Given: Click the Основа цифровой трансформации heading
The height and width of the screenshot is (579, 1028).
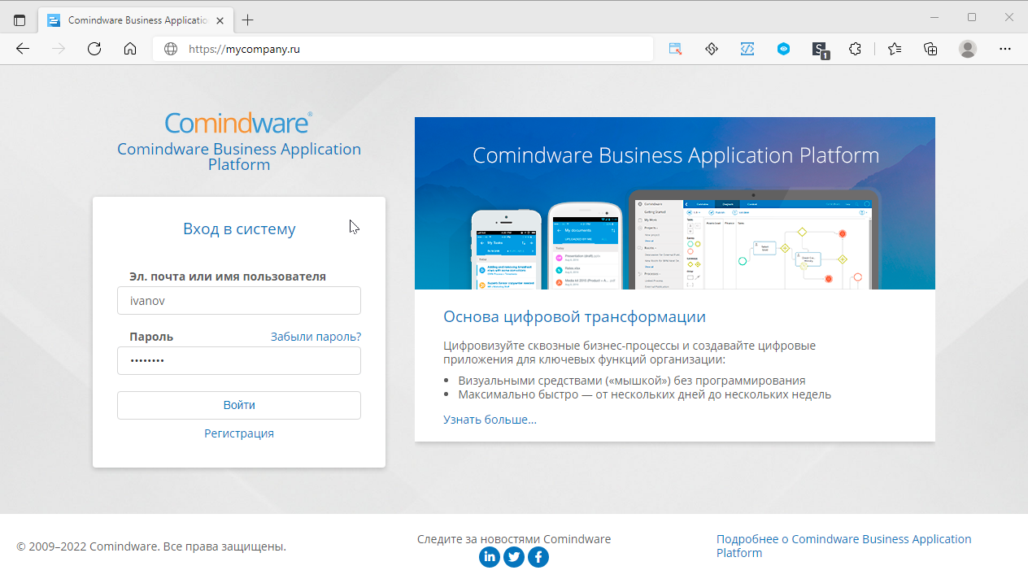Looking at the screenshot, I should 574,316.
